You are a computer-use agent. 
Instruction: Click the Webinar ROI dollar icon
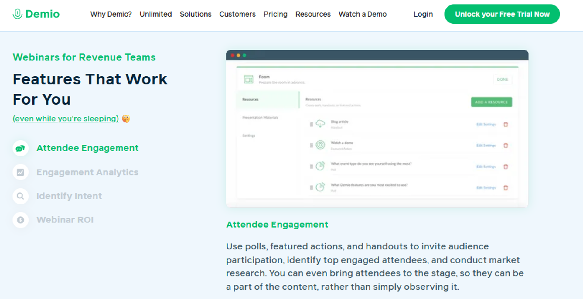pos(20,220)
